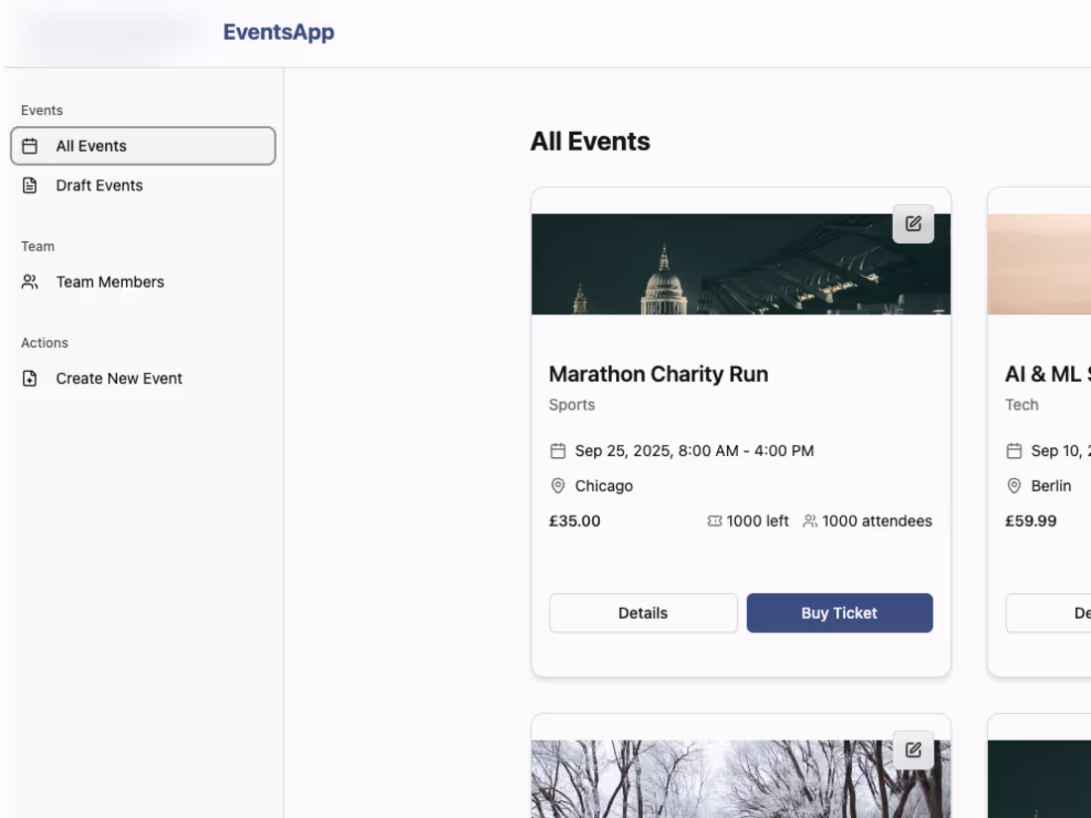Click the Marathon Charity Run cover image
Image resolution: width=1091 pixels, height=818 pixels.
(x=740, y=264)
